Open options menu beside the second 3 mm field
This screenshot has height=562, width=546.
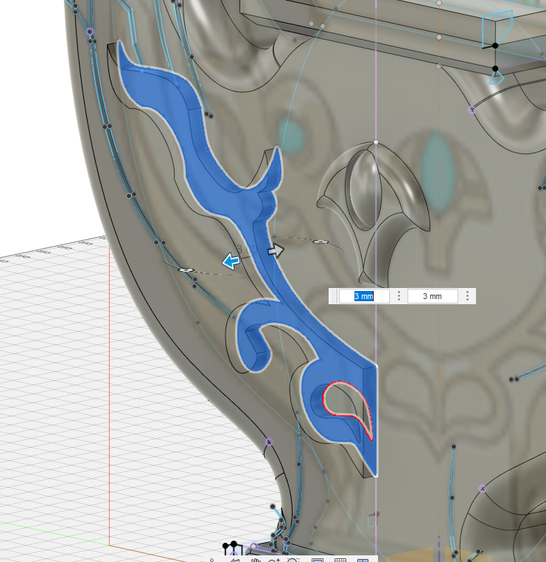(x=467, y=296)
